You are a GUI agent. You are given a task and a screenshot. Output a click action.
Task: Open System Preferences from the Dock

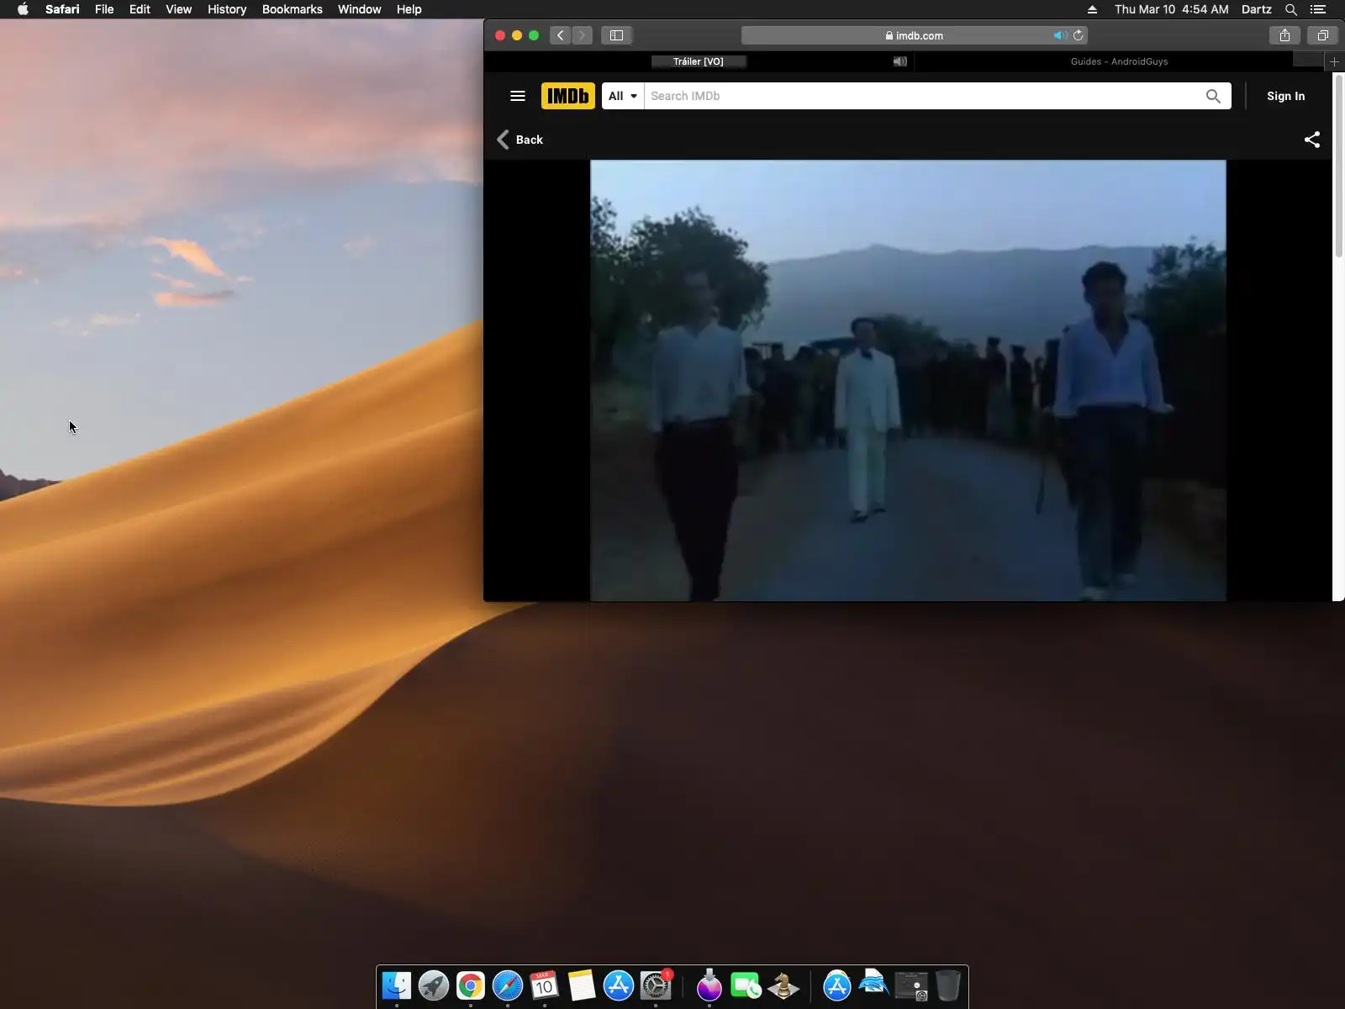[656, 985]
